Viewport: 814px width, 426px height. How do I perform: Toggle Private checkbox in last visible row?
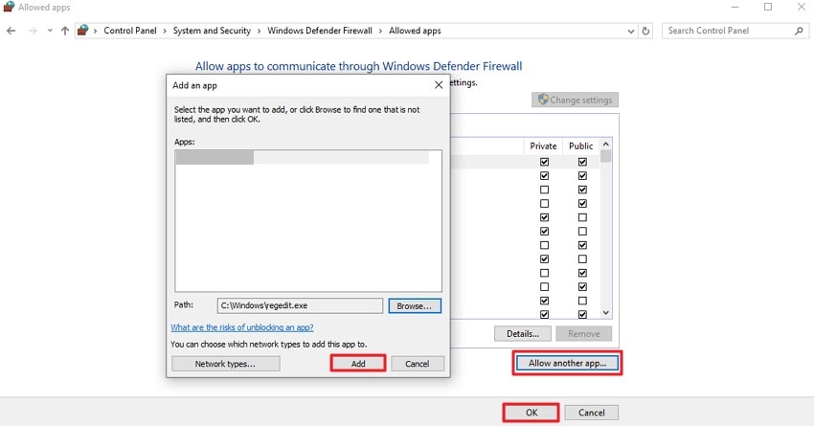(x=544, y=314)
